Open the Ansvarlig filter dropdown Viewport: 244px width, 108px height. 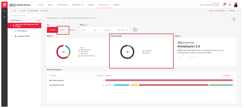point(108,30)
